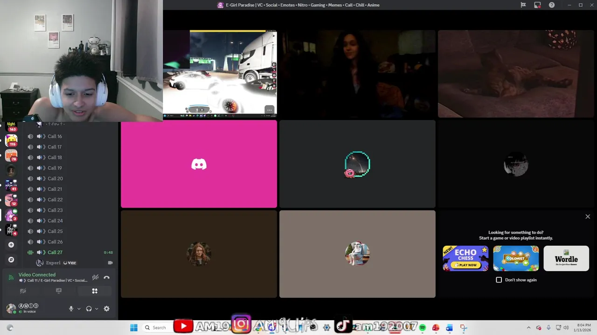Image resolution: width=597 pixels, height=335 pixels.
Task: Join the Call 16 voice channel
Action: [70, 136]
